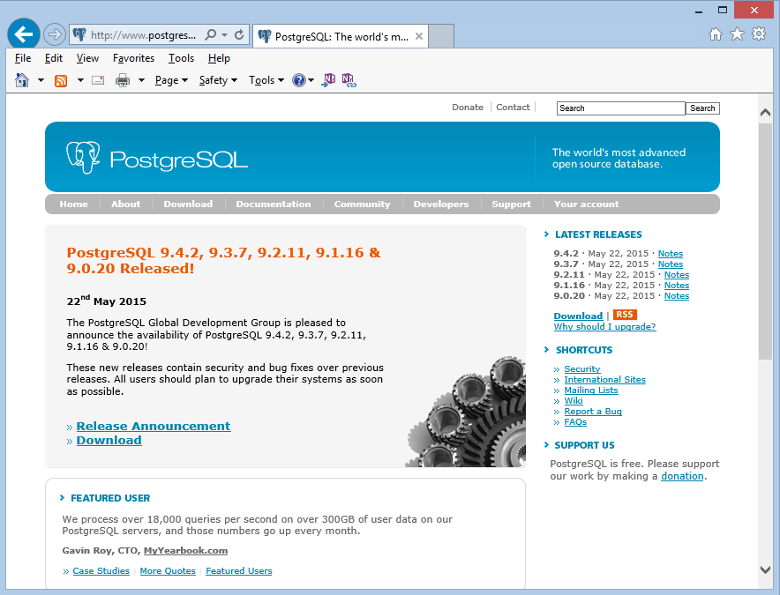Open the MyYearbook.com link

(185, 550)
